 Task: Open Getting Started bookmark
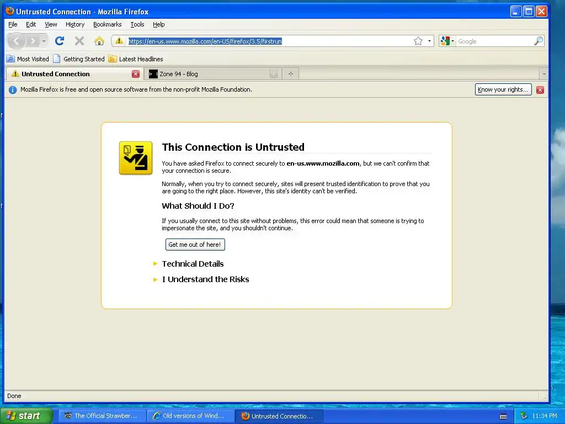point(79,59)
